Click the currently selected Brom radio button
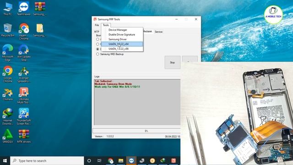 [x=98, y=49]
